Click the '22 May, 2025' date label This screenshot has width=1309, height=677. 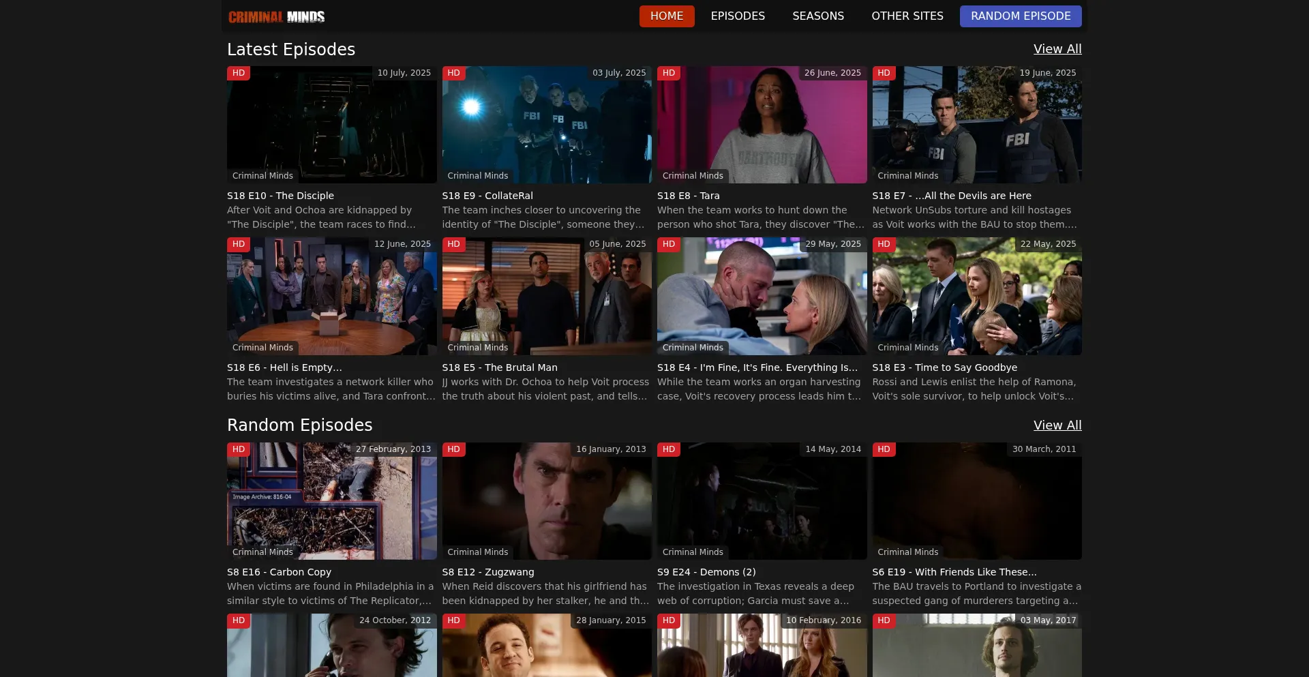pyautogui.click(x=1049, y=244)
